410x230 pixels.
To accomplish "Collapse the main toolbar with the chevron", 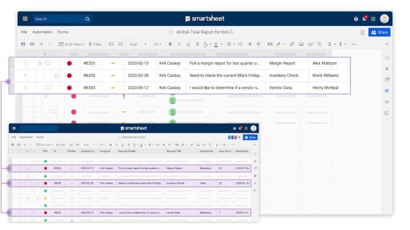I will 387,44.
